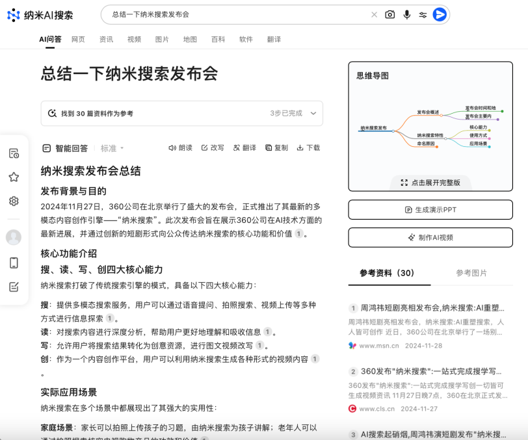Clear the search box text
The image size is (528, 440).
point(374,14)
